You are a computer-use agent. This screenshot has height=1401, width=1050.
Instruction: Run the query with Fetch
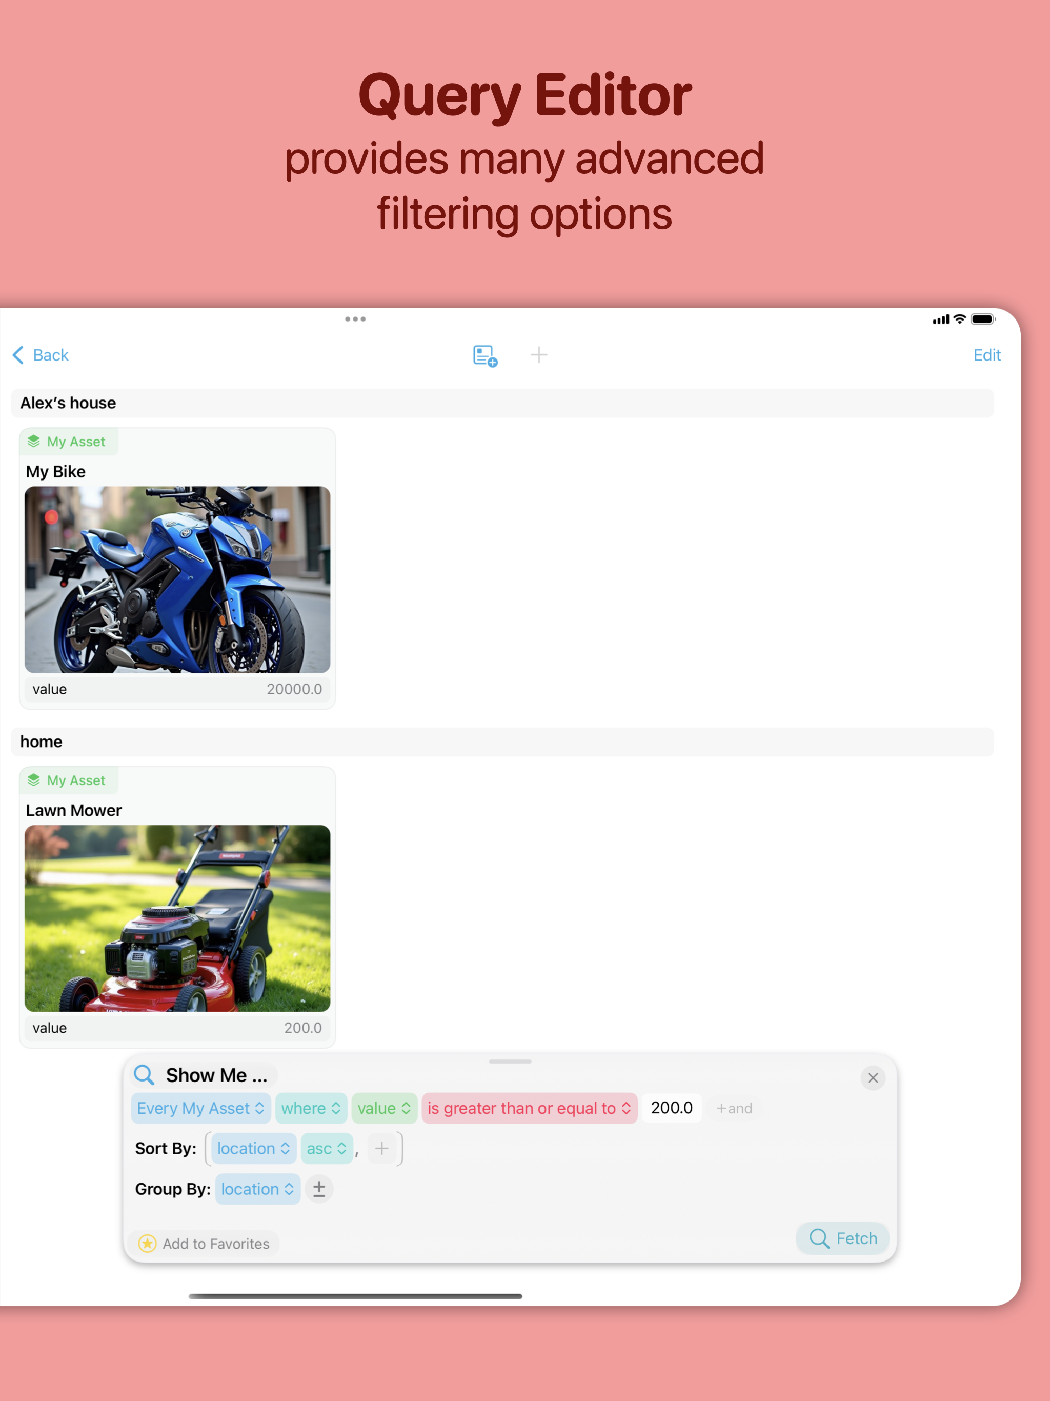click(x=842, y=1238)
